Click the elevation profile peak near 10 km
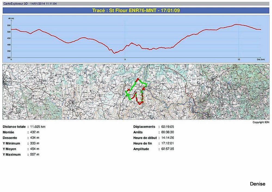The height and width of the screenshot is (192, 272). [x=237, y=24]
